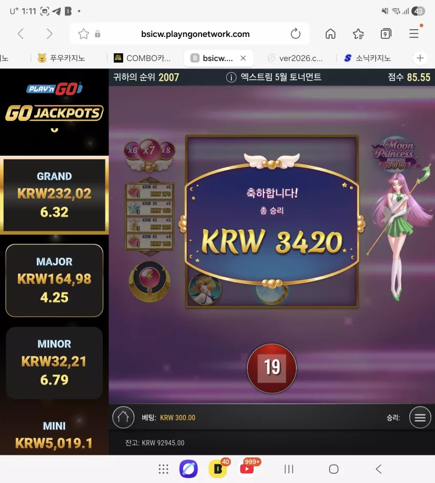Open the tournament info circle icon
Image resolution: width=435 pixels, height=483 pixels.
click(x=231, y=77)
